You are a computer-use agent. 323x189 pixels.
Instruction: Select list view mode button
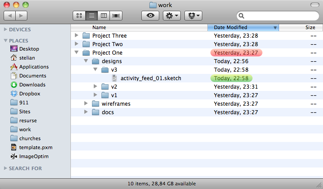pyautogui.click(x=92, y=16)
